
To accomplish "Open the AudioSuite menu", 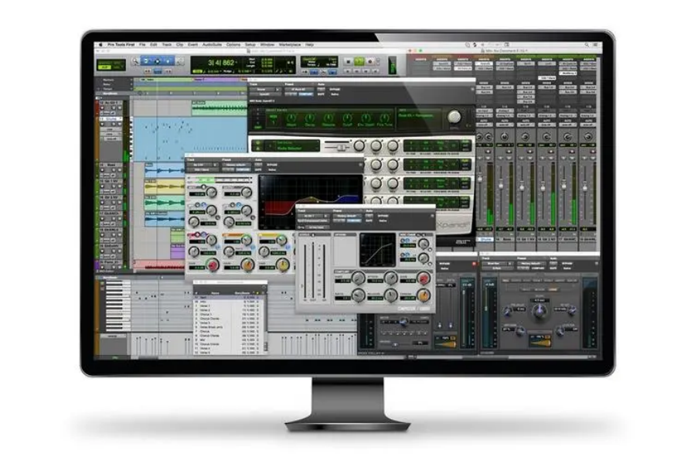I will [x=212, y=46].
